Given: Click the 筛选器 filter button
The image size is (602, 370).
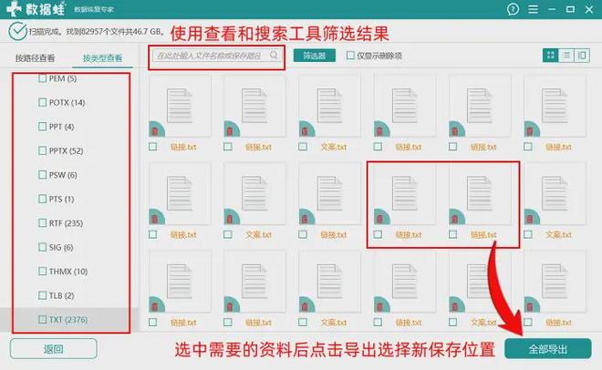Looking at the screenshot, I should [x=315, y=56].
